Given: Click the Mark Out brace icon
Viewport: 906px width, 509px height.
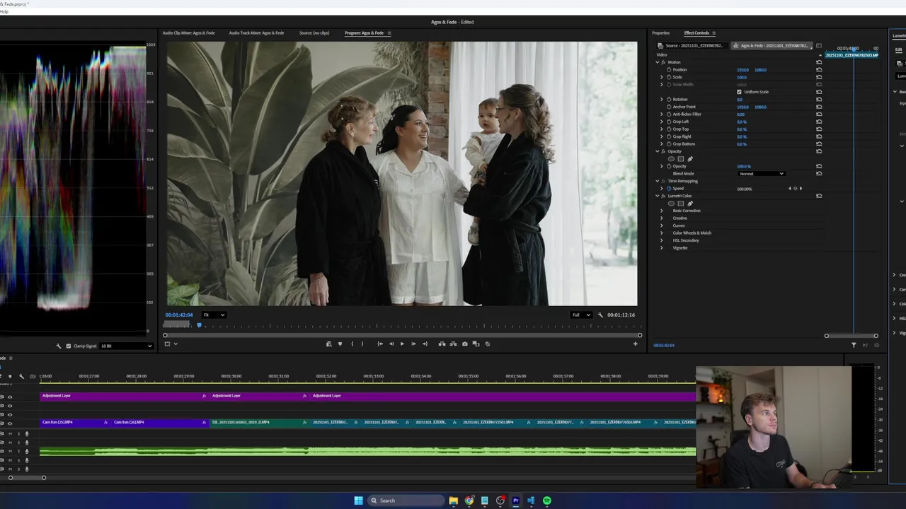Looking at the screenshot, I should coord(362,344).
